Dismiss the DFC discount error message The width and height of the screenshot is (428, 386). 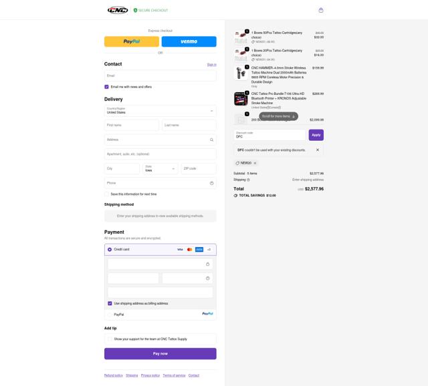pyautogui.click(x=318, y=150)
